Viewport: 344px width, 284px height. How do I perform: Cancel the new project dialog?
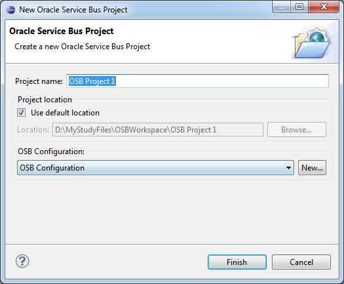[x=301, y=262]
